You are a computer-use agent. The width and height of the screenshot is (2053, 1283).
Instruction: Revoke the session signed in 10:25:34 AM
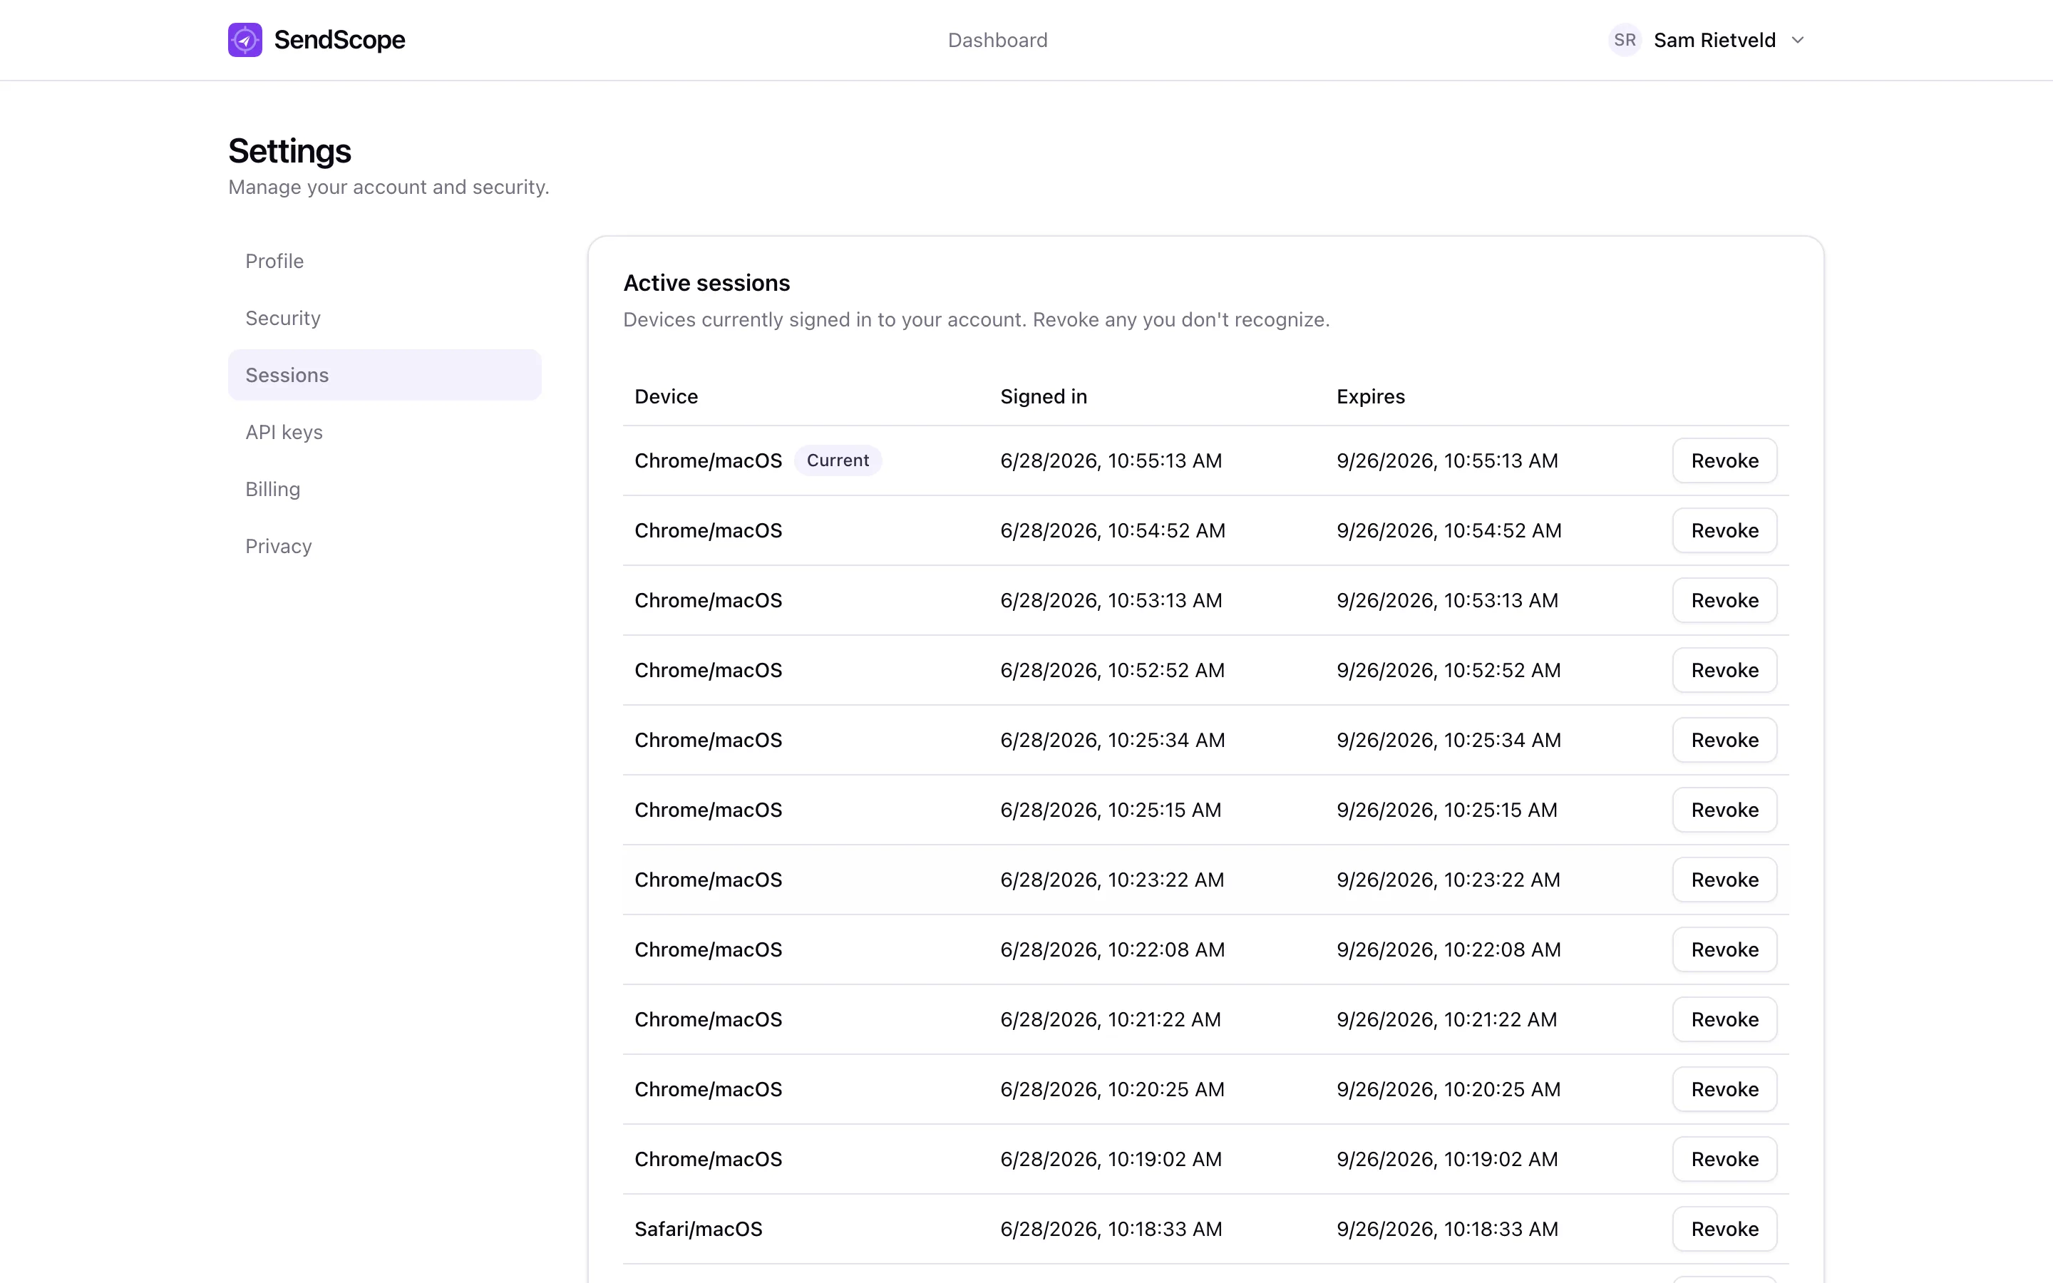(x=1724, y=740)
